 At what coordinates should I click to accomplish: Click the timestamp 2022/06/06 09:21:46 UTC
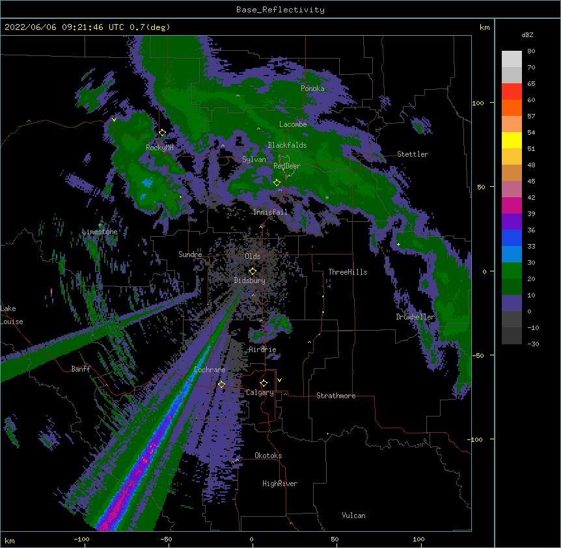[64, 27]
